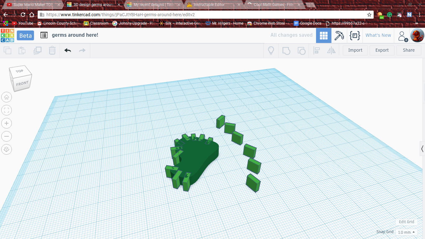This screenshot has height=239, width=425.
Task: Click the N extension icon
Action: pos(409,15)
